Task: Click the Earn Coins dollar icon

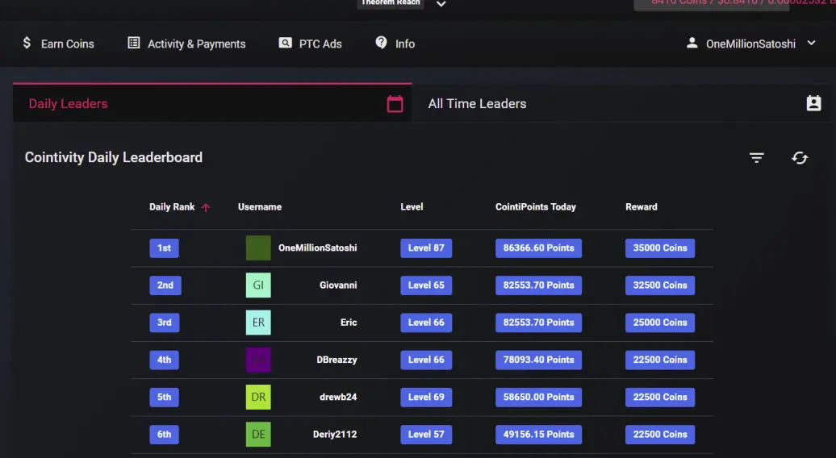Action: (27, 43)
